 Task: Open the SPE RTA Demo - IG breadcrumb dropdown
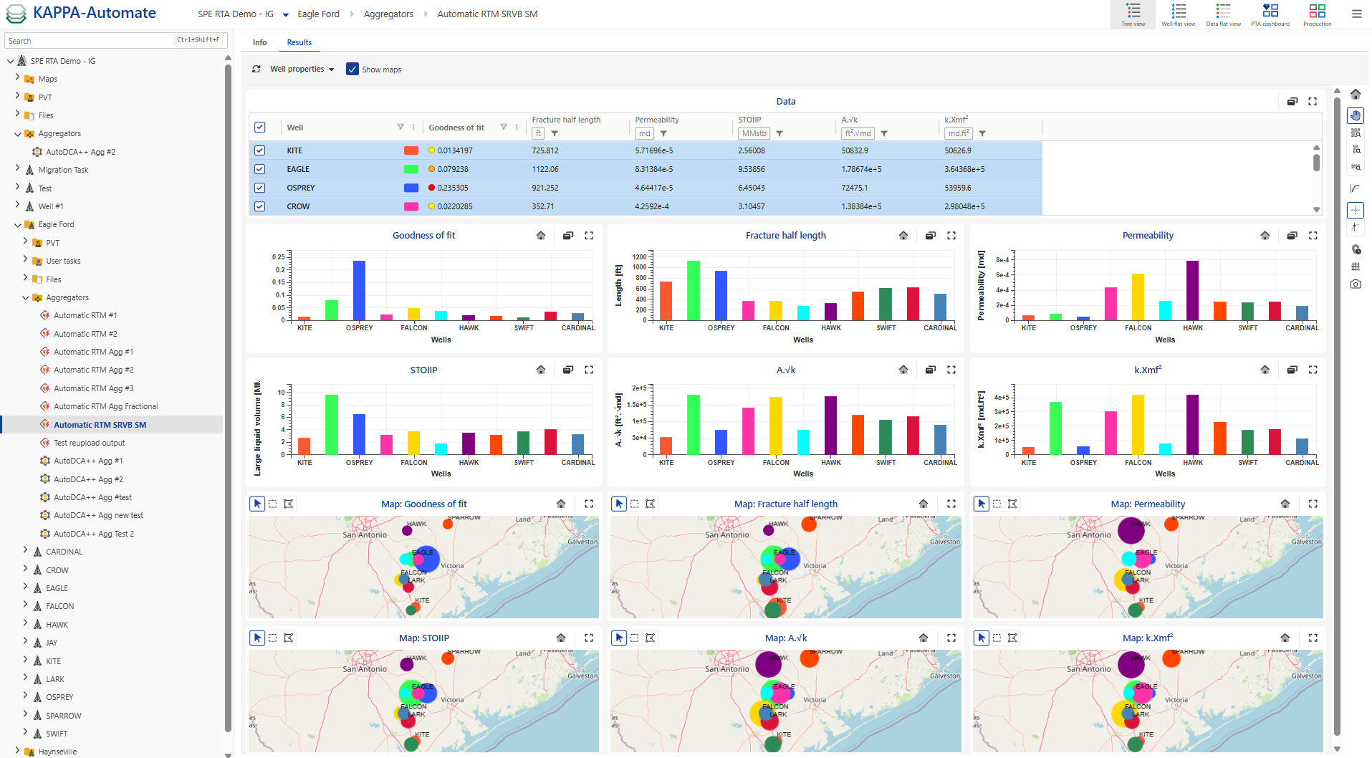(285, 14)
